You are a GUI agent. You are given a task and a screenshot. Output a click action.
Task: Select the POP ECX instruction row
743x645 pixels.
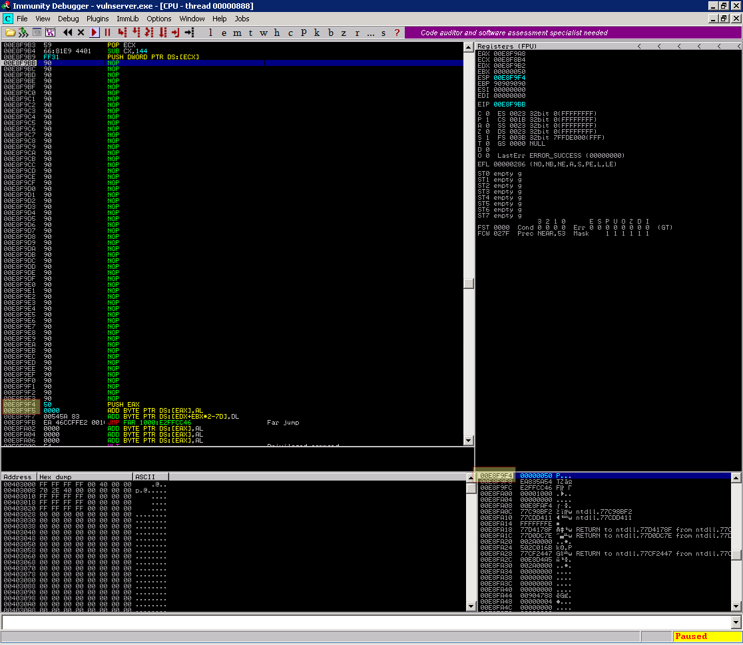point(232,45)
